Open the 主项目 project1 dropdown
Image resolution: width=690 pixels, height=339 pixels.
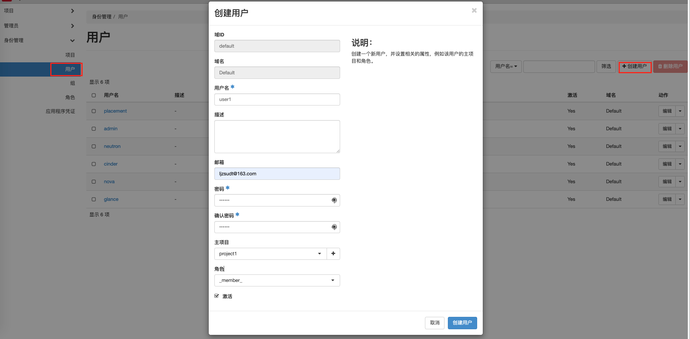[x=271, y=254]
